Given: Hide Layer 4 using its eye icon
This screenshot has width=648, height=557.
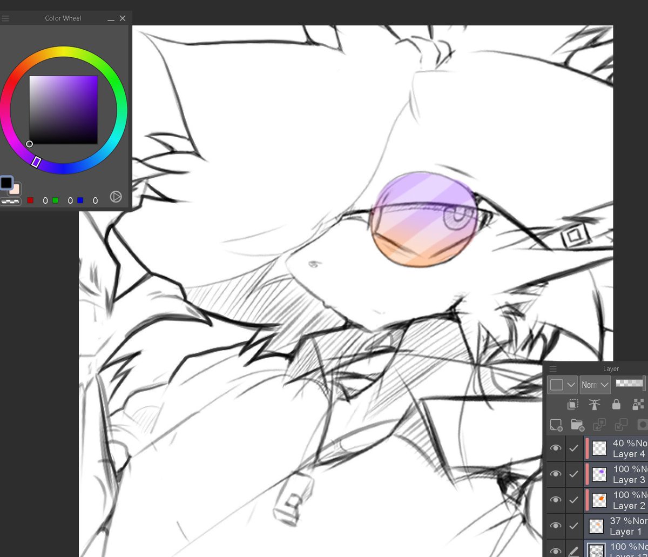Looking at the screenshot, I should click(556, 448).
